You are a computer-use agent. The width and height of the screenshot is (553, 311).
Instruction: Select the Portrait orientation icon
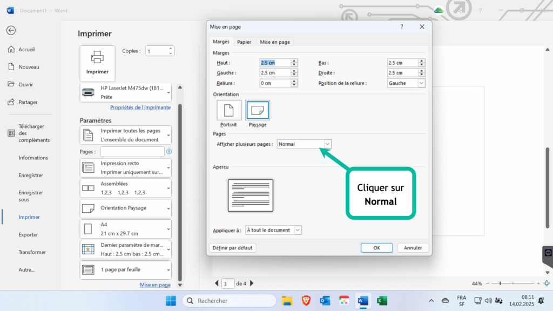(228, 110)
